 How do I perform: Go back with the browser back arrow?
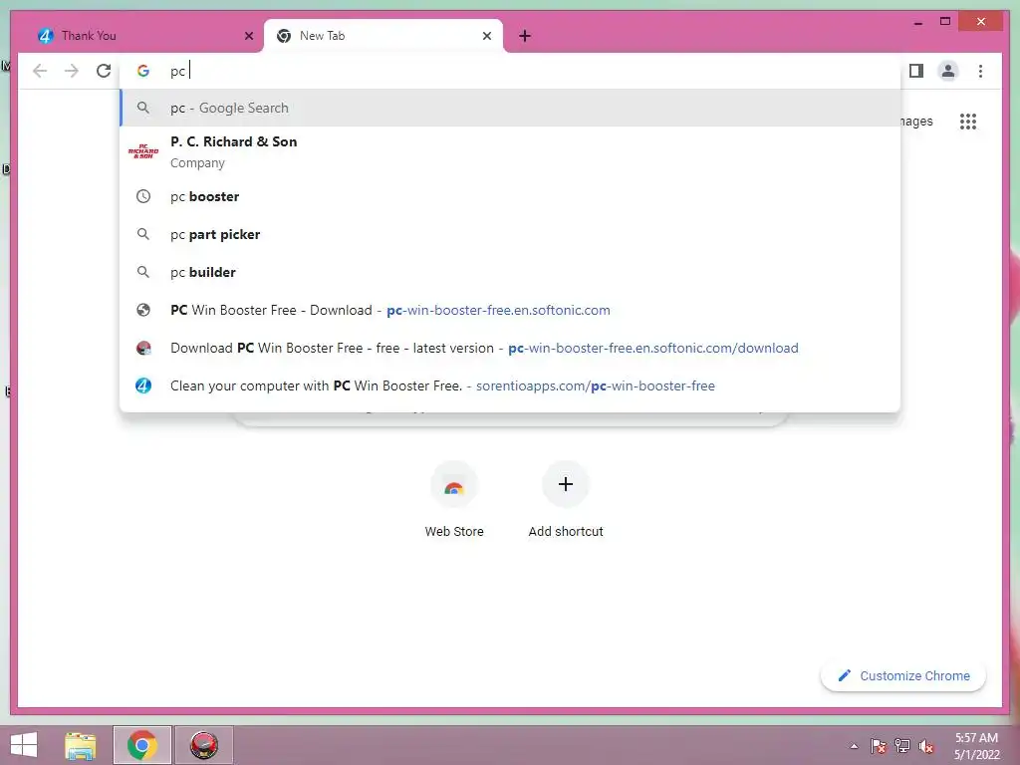click(x=40, y=71)
